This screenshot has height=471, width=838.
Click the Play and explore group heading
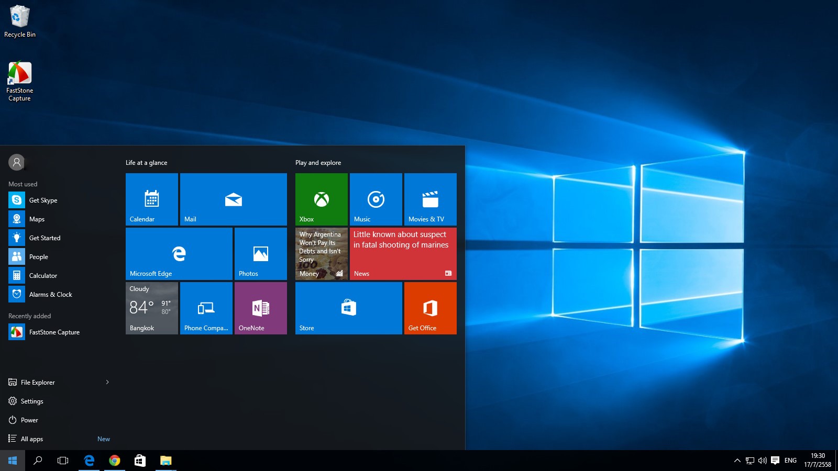click(318, 163)
